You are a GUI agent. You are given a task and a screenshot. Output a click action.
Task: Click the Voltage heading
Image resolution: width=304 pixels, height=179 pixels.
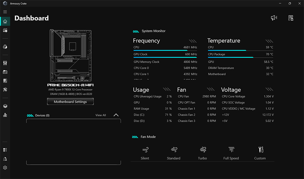[231, 90]
